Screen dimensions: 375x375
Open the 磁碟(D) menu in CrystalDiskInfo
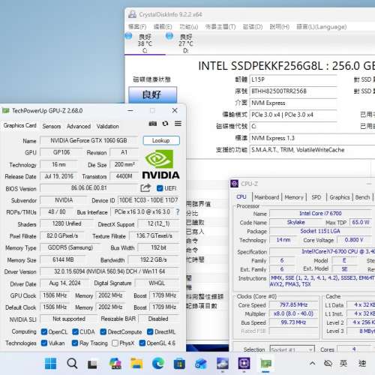[x=253, y=26]
